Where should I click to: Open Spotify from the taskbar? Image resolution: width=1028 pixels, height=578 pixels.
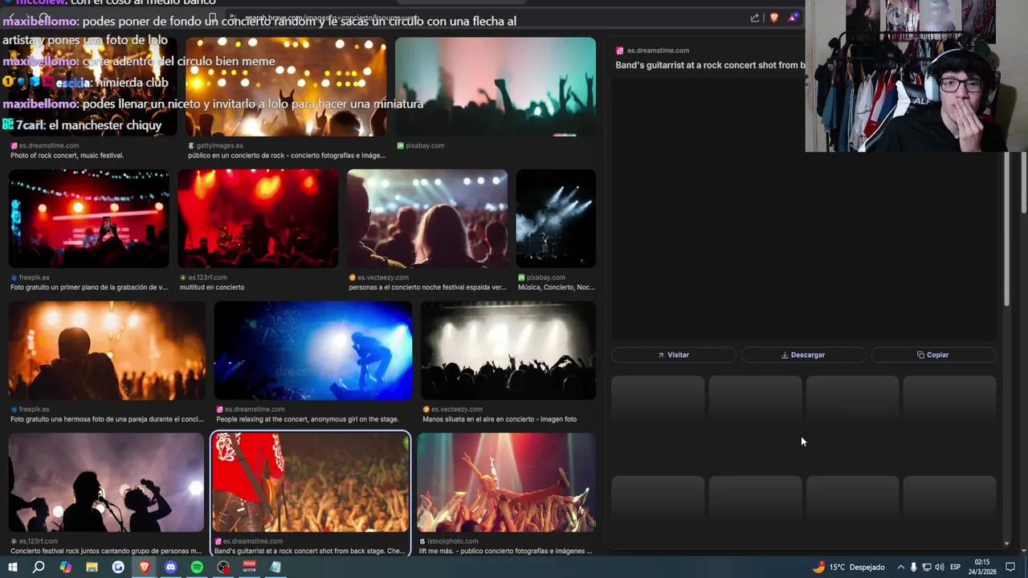click(197, 567)
